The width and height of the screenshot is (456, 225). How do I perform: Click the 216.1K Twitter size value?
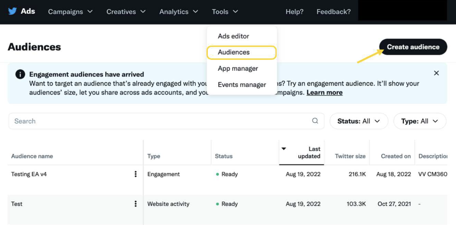pyautogui.click(x=357, y=174)
